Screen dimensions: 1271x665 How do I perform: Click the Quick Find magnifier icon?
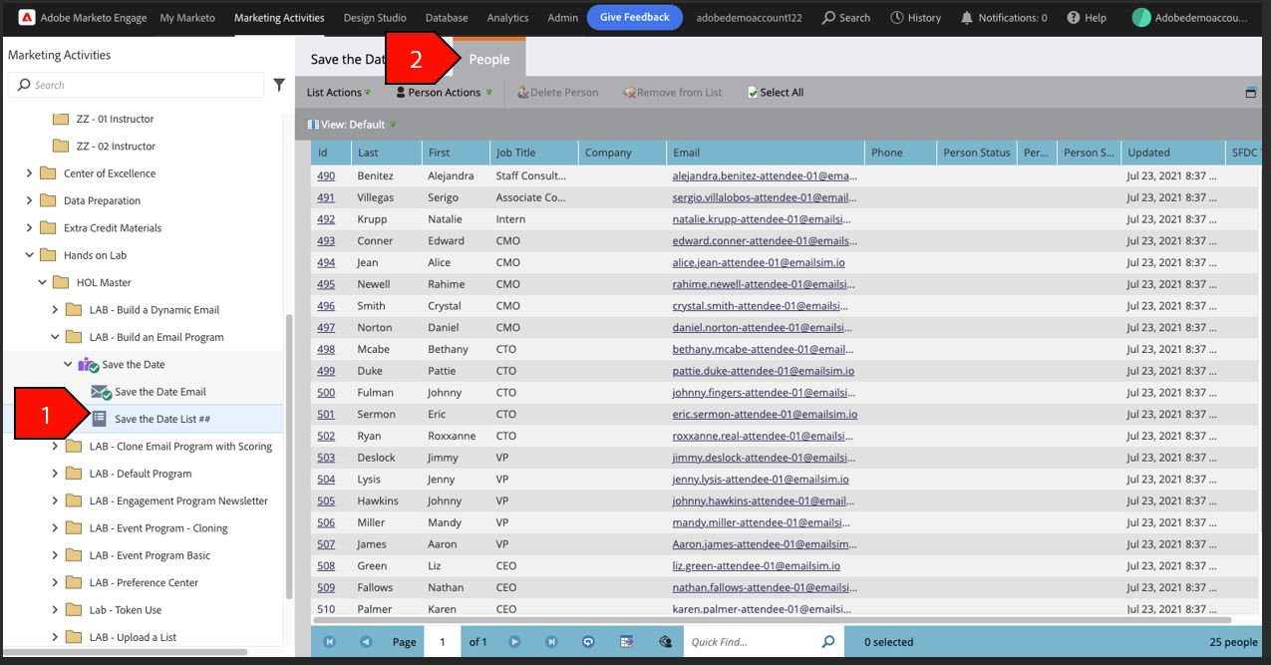click(827, 642)
